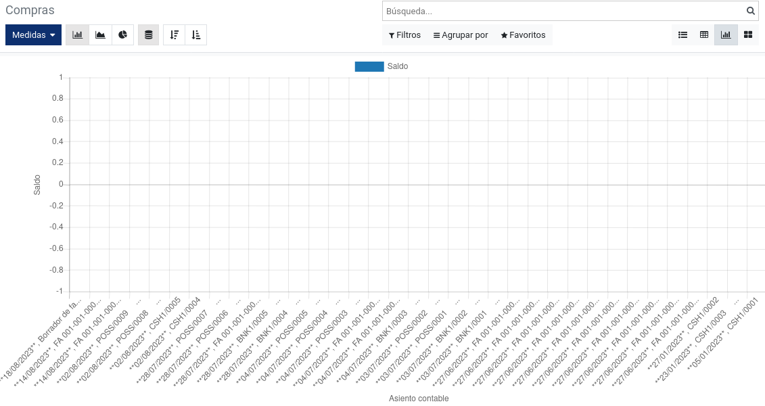Click the vertical Saldo axis title

[37, 185]
